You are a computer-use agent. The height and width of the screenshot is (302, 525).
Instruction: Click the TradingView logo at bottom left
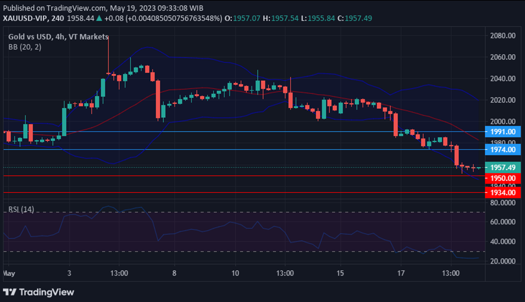point(38,292)
